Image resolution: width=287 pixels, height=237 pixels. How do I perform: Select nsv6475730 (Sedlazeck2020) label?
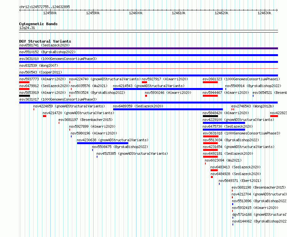pyautogui.click(x=228, y=126)
